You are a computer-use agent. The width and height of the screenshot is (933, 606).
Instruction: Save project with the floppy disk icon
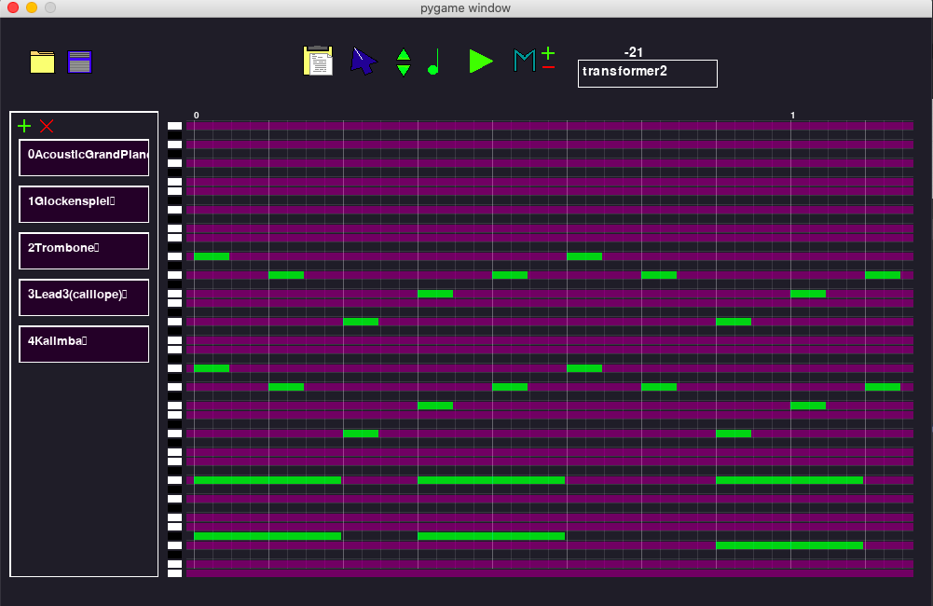coord(80,62)
